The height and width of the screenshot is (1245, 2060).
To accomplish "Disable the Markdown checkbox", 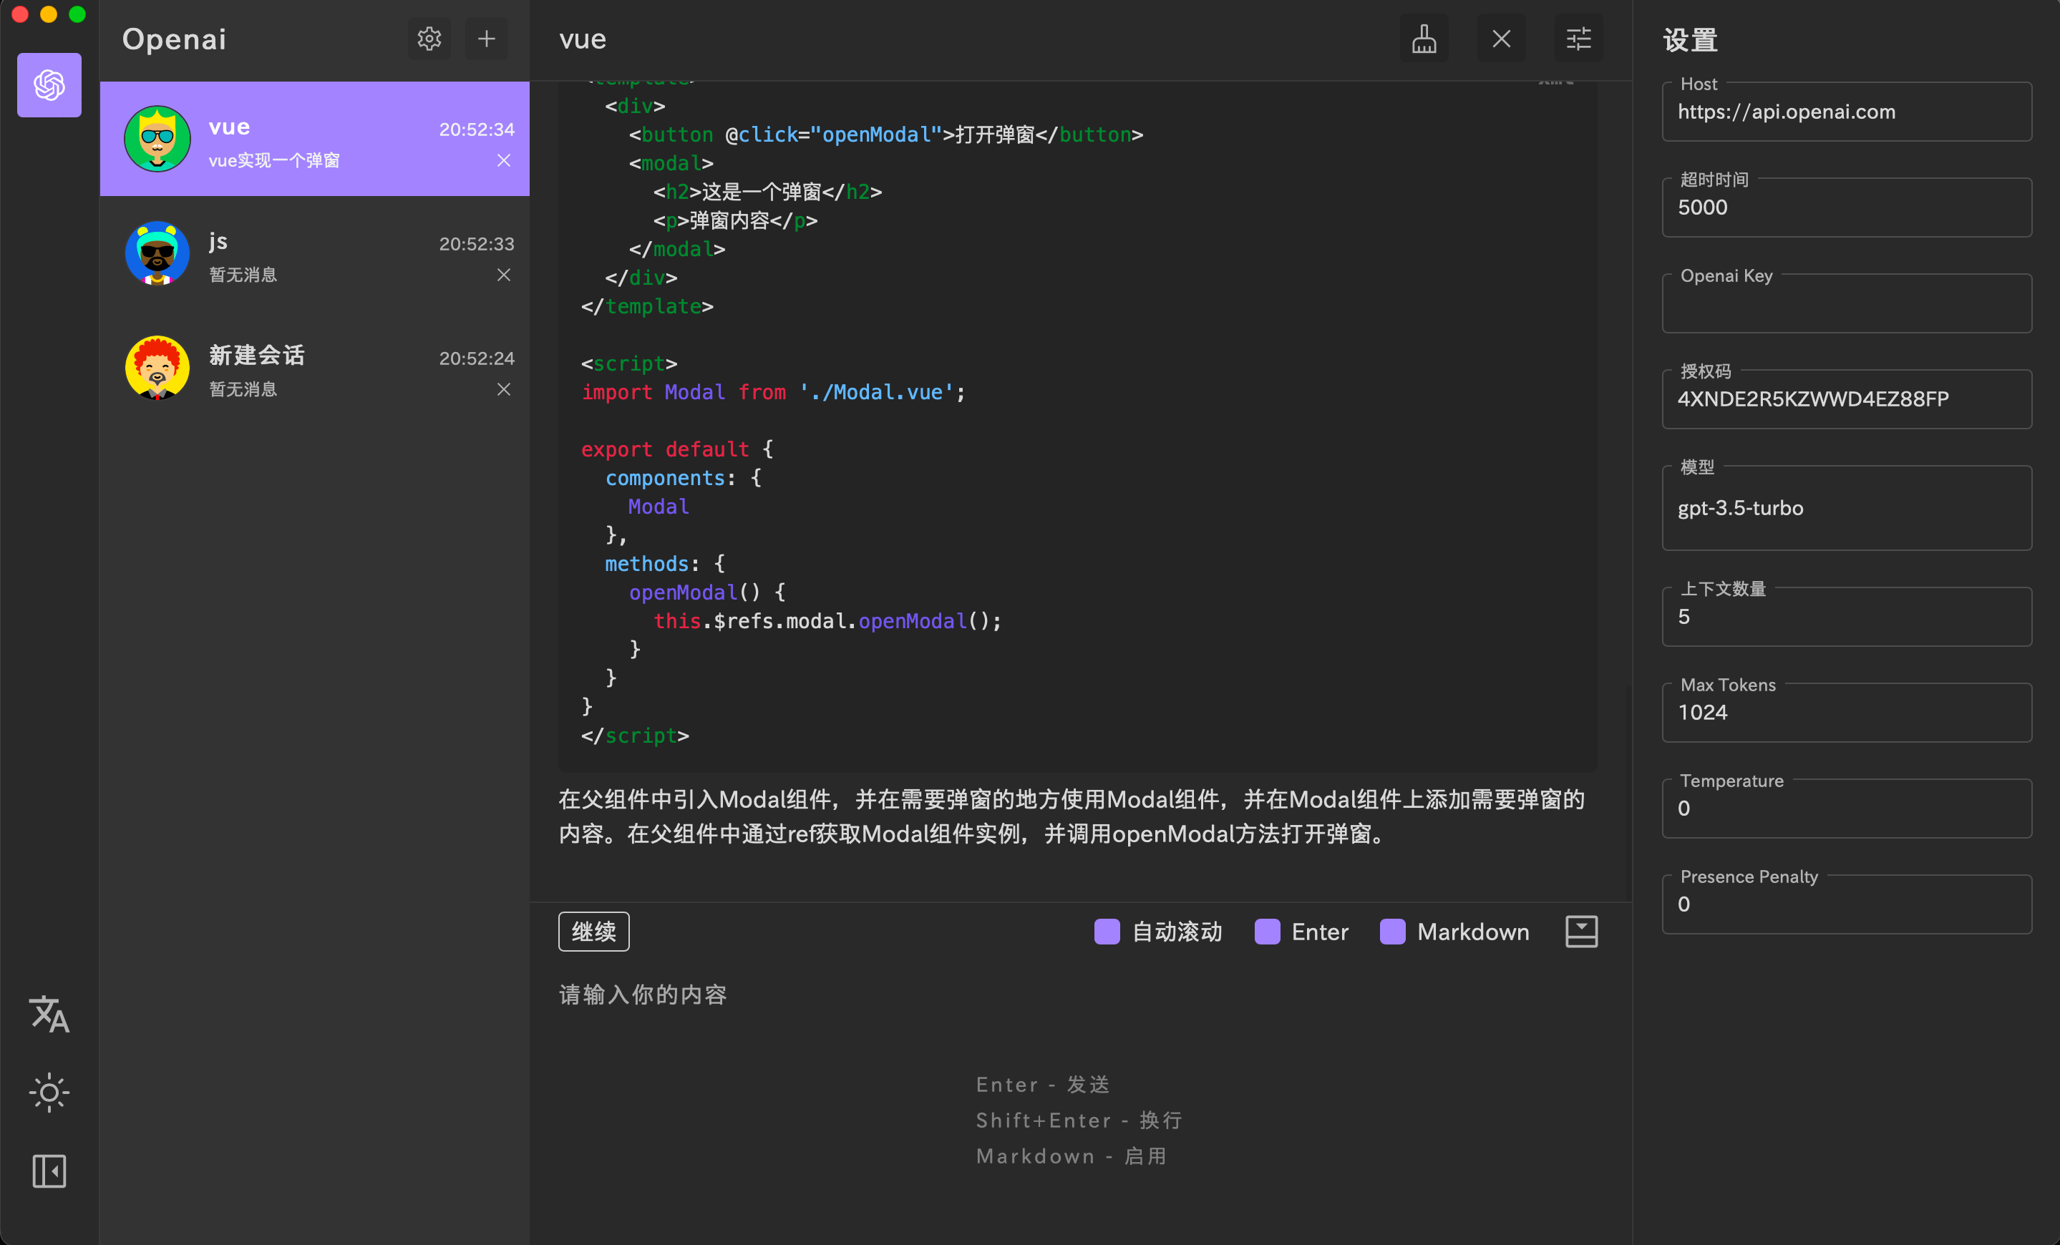I will 1393,932.
